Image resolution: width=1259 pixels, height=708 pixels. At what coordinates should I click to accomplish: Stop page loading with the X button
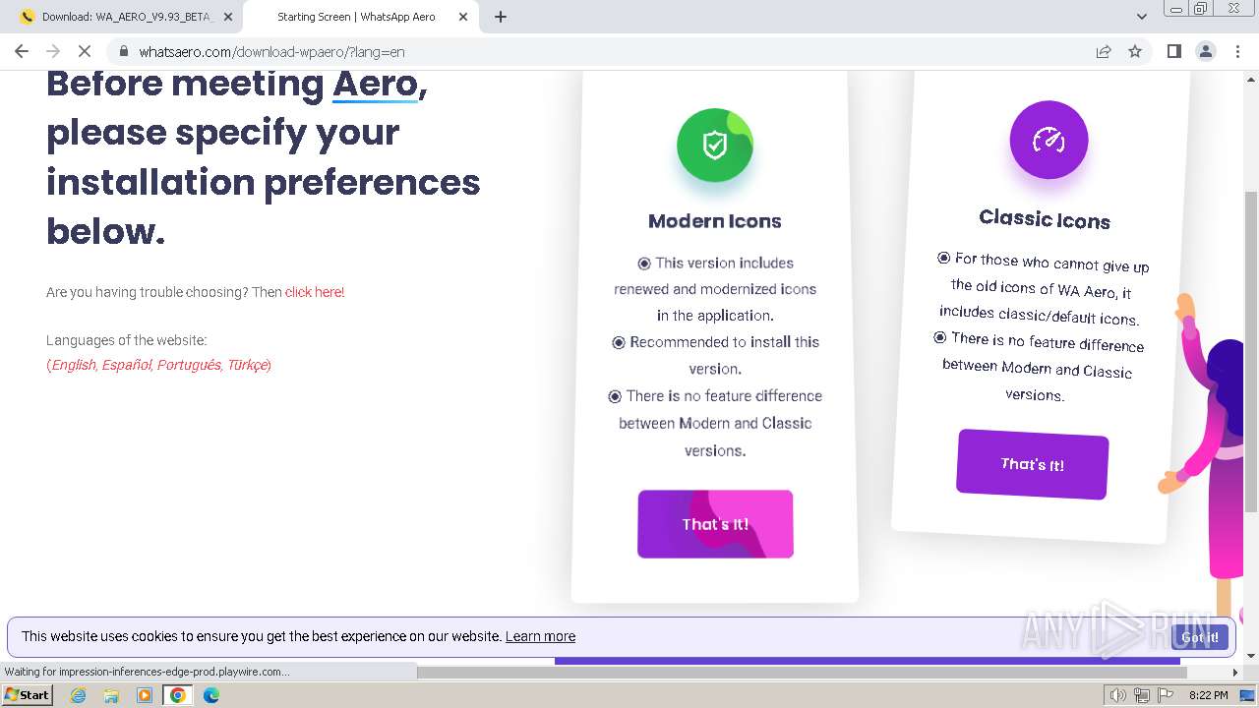click(x=85, y=51)
